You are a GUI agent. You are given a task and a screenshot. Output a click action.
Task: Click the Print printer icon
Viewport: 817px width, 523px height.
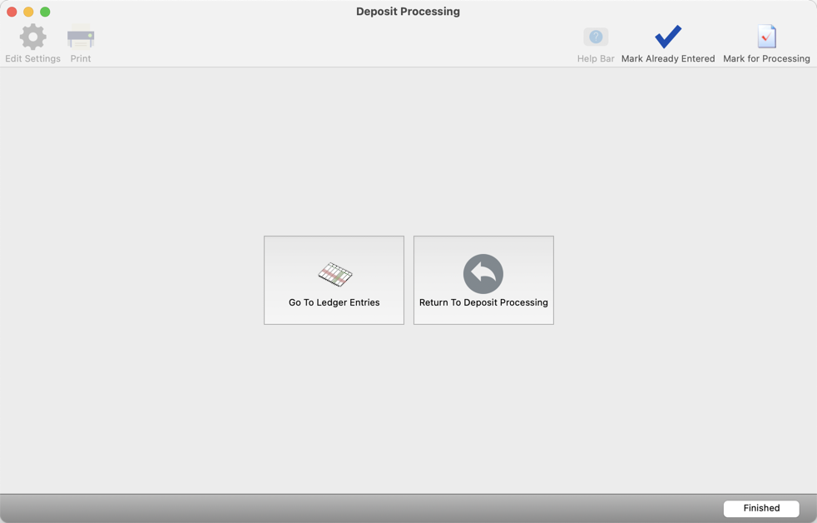click(80, 37)
